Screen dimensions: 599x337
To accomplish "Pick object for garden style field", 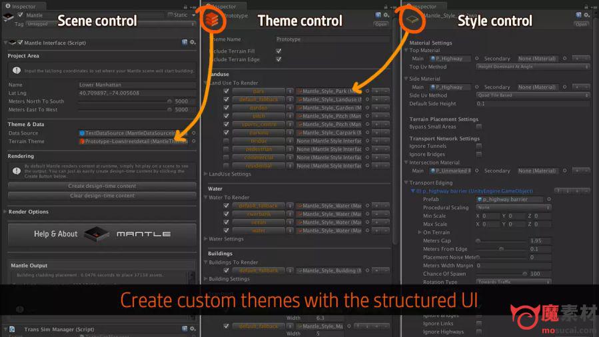I will pyautogui.click(x=368, y=108).
